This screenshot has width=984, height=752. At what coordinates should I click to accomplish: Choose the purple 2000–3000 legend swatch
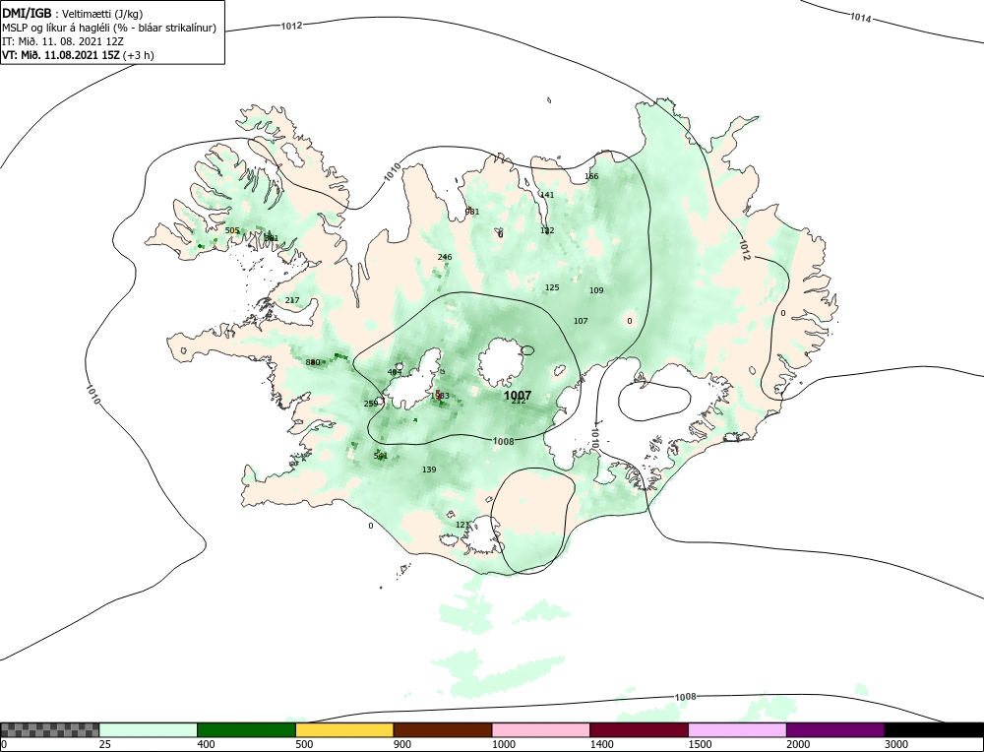pyautogui.click(x=835, y=729)
